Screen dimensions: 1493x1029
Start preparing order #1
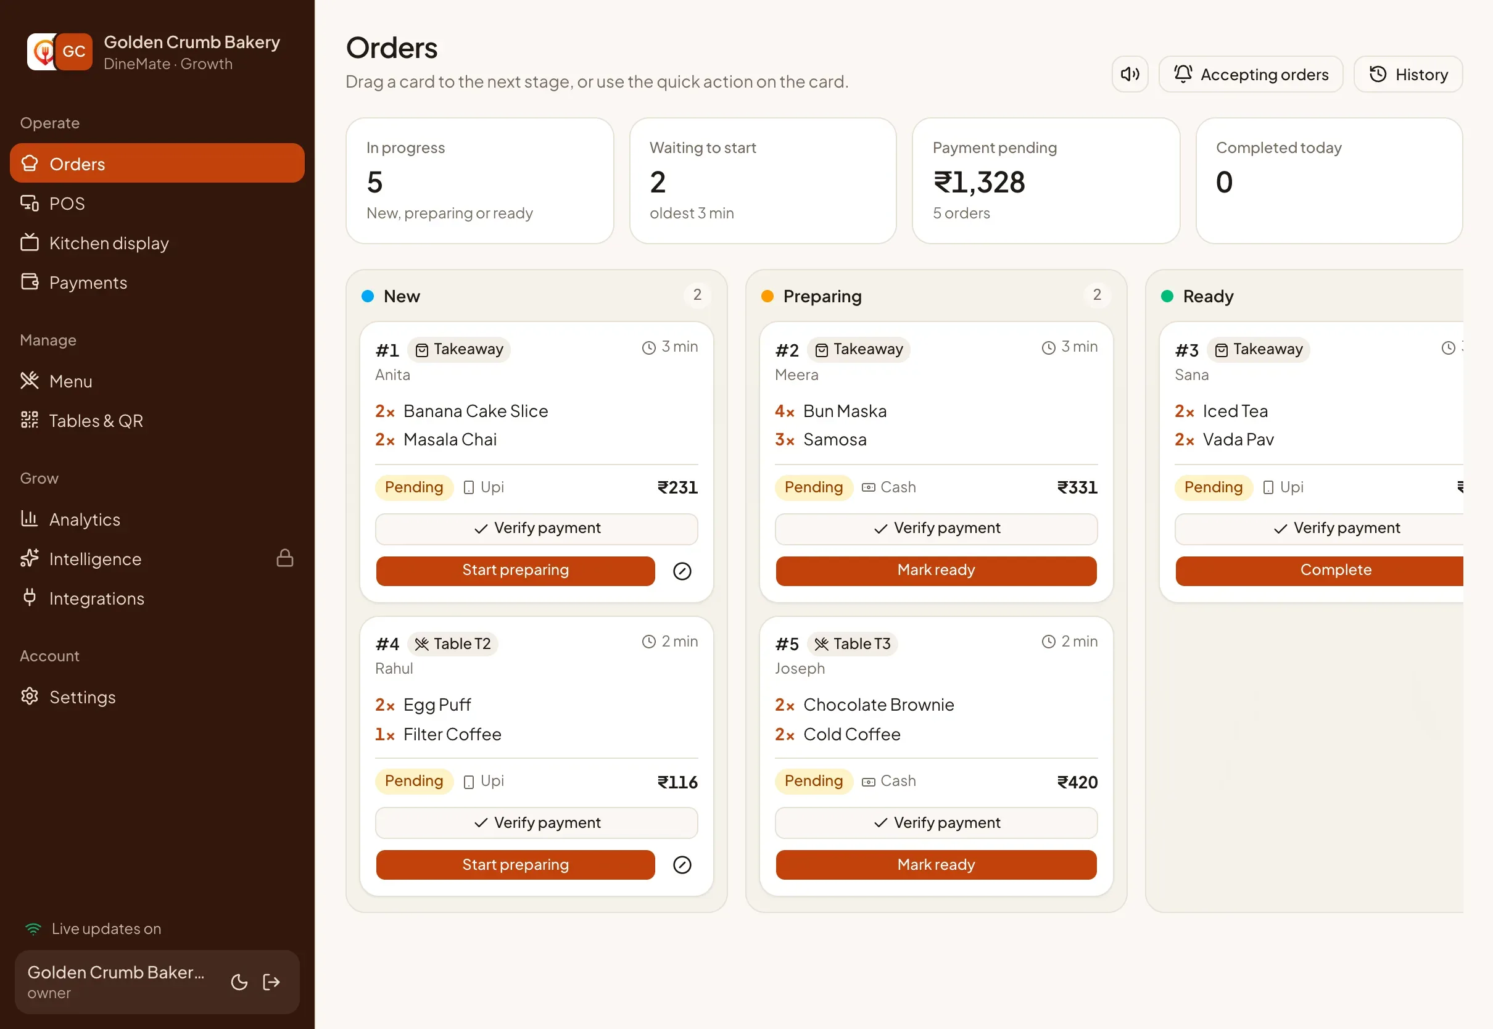point(516,571)
